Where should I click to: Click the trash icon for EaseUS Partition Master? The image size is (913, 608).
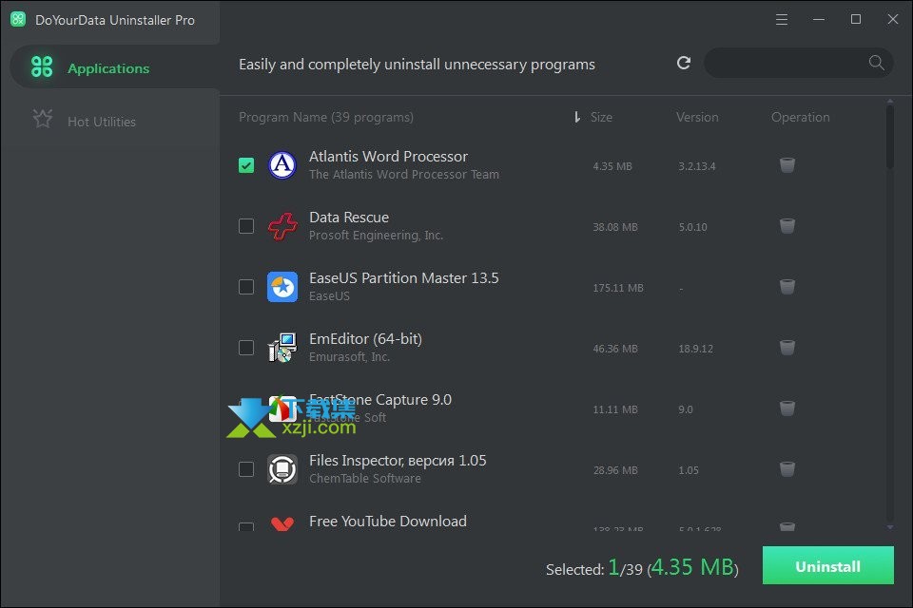787,287
